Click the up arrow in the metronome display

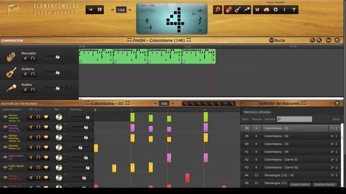(200, 10)
